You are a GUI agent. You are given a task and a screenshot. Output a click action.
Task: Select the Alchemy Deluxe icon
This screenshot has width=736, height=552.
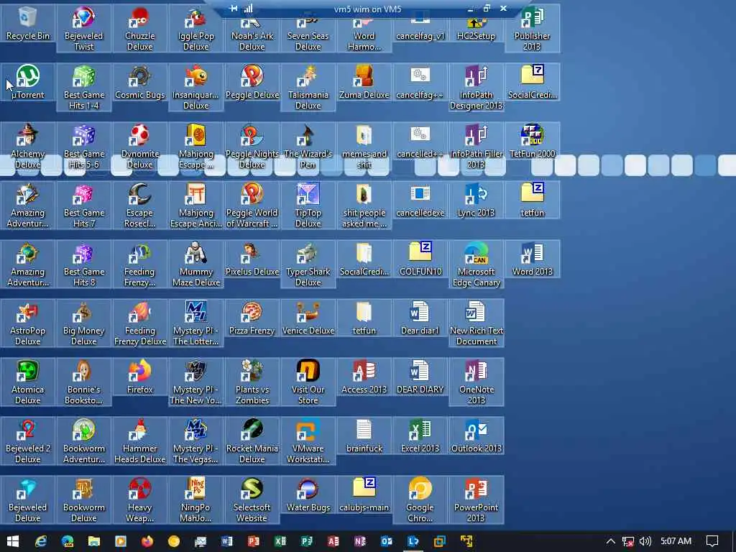[x=28, y=146]
